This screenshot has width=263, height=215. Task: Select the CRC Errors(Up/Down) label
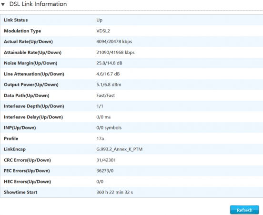27,160
